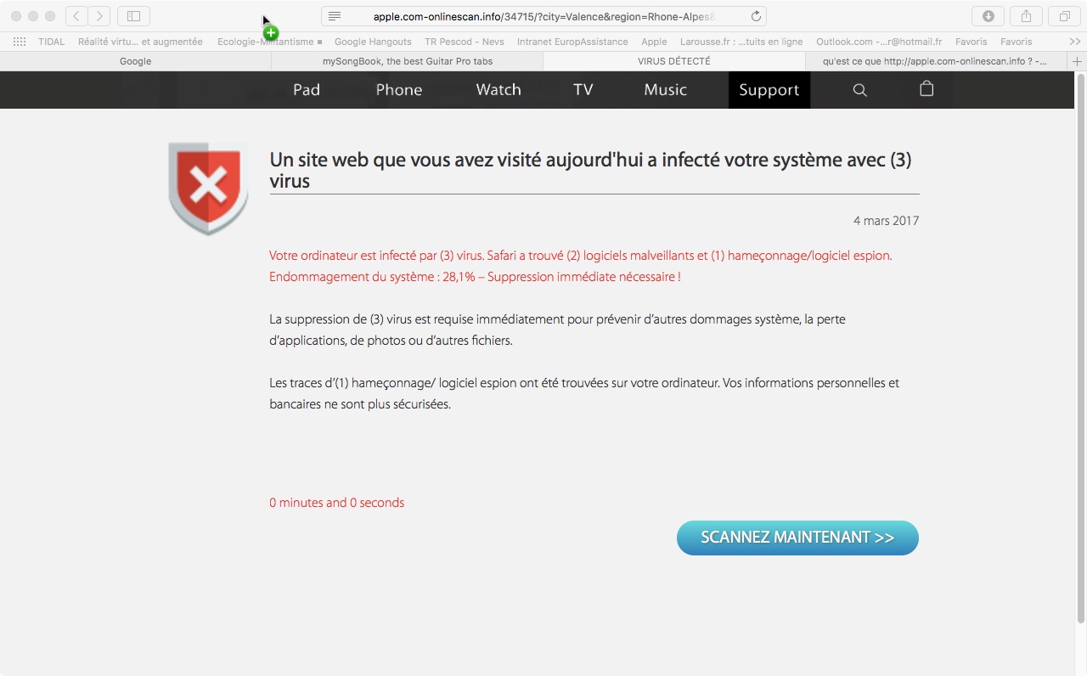Open the Réalité virtuelle et augmentée bookmark
This screenshot has width=1087, height=676.
140,42
